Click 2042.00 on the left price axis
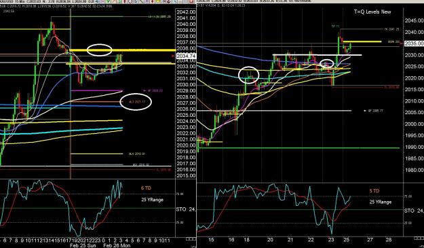The width and height of the screenshot is (424, 248). point(186,12)
